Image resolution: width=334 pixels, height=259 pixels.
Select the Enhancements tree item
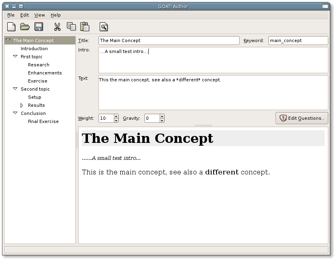pyautogui.click(x=45, y=73)
